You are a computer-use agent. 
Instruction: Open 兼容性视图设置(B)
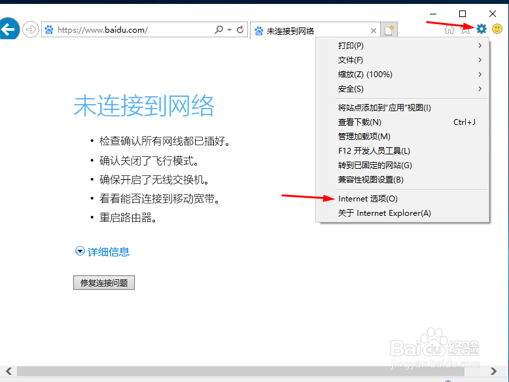tap(402, 180)
